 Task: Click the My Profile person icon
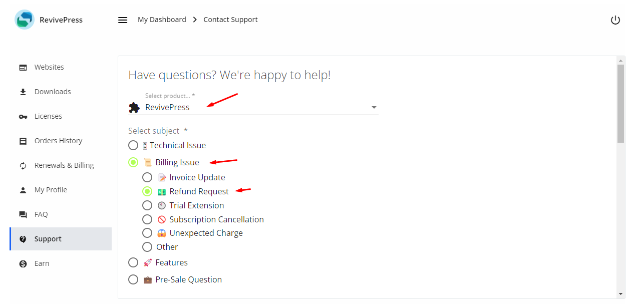pos(23,190)
